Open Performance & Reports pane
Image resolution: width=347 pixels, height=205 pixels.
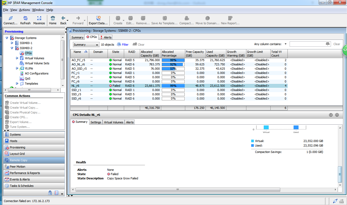pyautogui.click(x=34, y=173)
